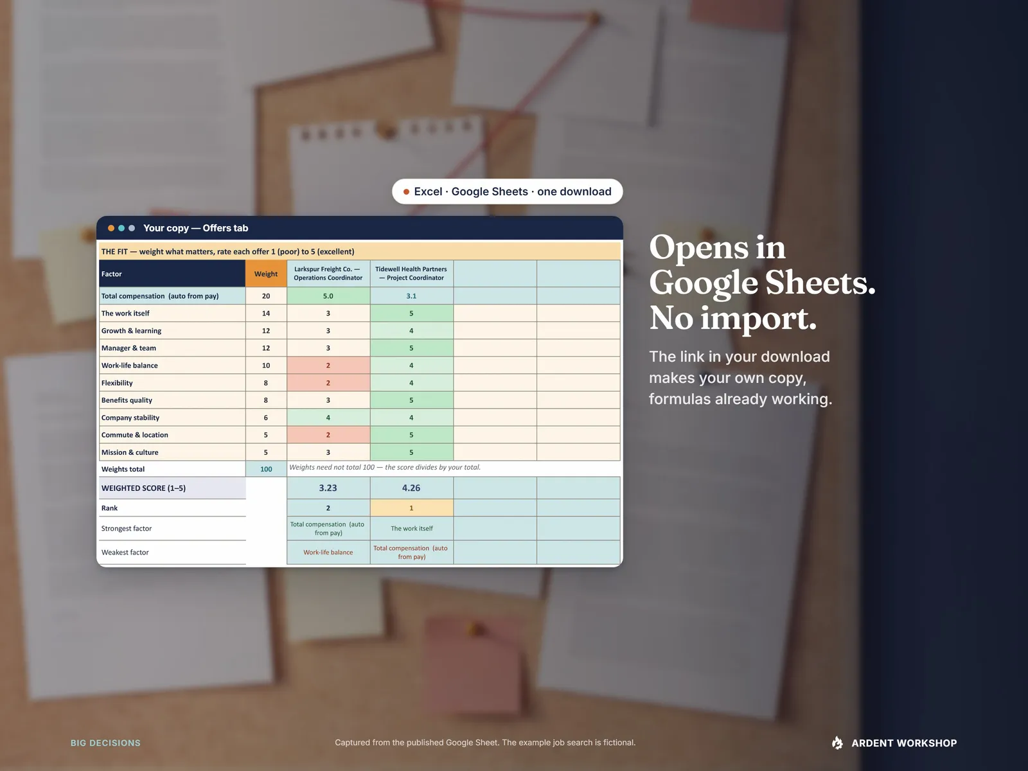Click the gray dot in the window title bar
This screenshot has width=1028, height=771.
point(132,228)
